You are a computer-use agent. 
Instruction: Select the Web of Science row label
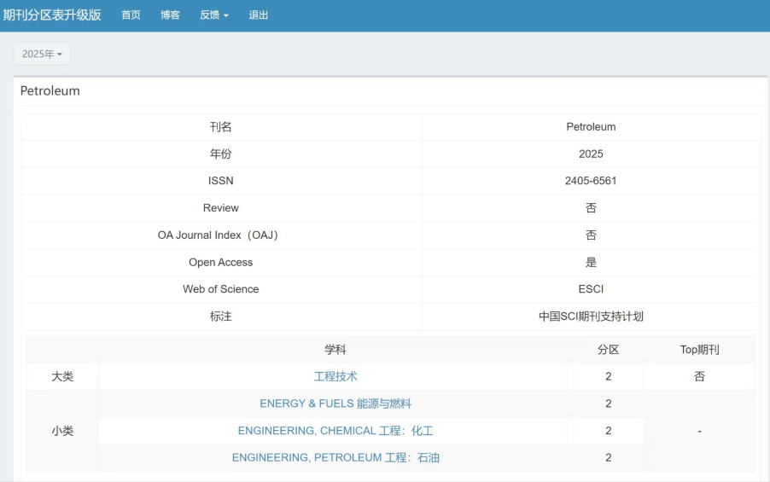pyautogui.click(x=220, y=289)
